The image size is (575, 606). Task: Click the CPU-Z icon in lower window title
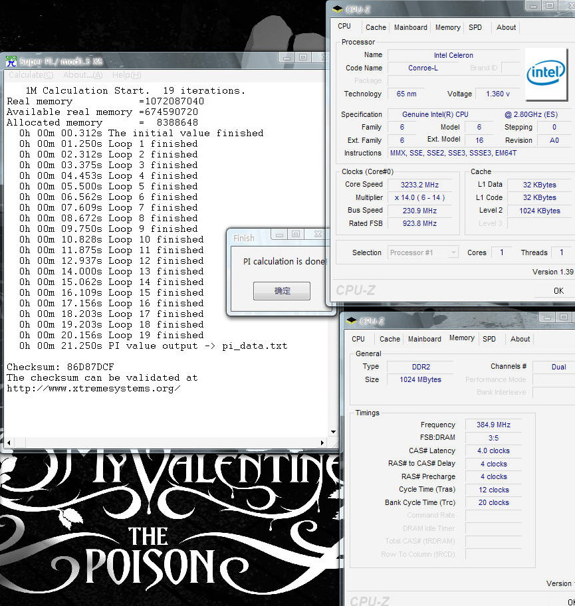pyautogui.click(x=351, y=320)
